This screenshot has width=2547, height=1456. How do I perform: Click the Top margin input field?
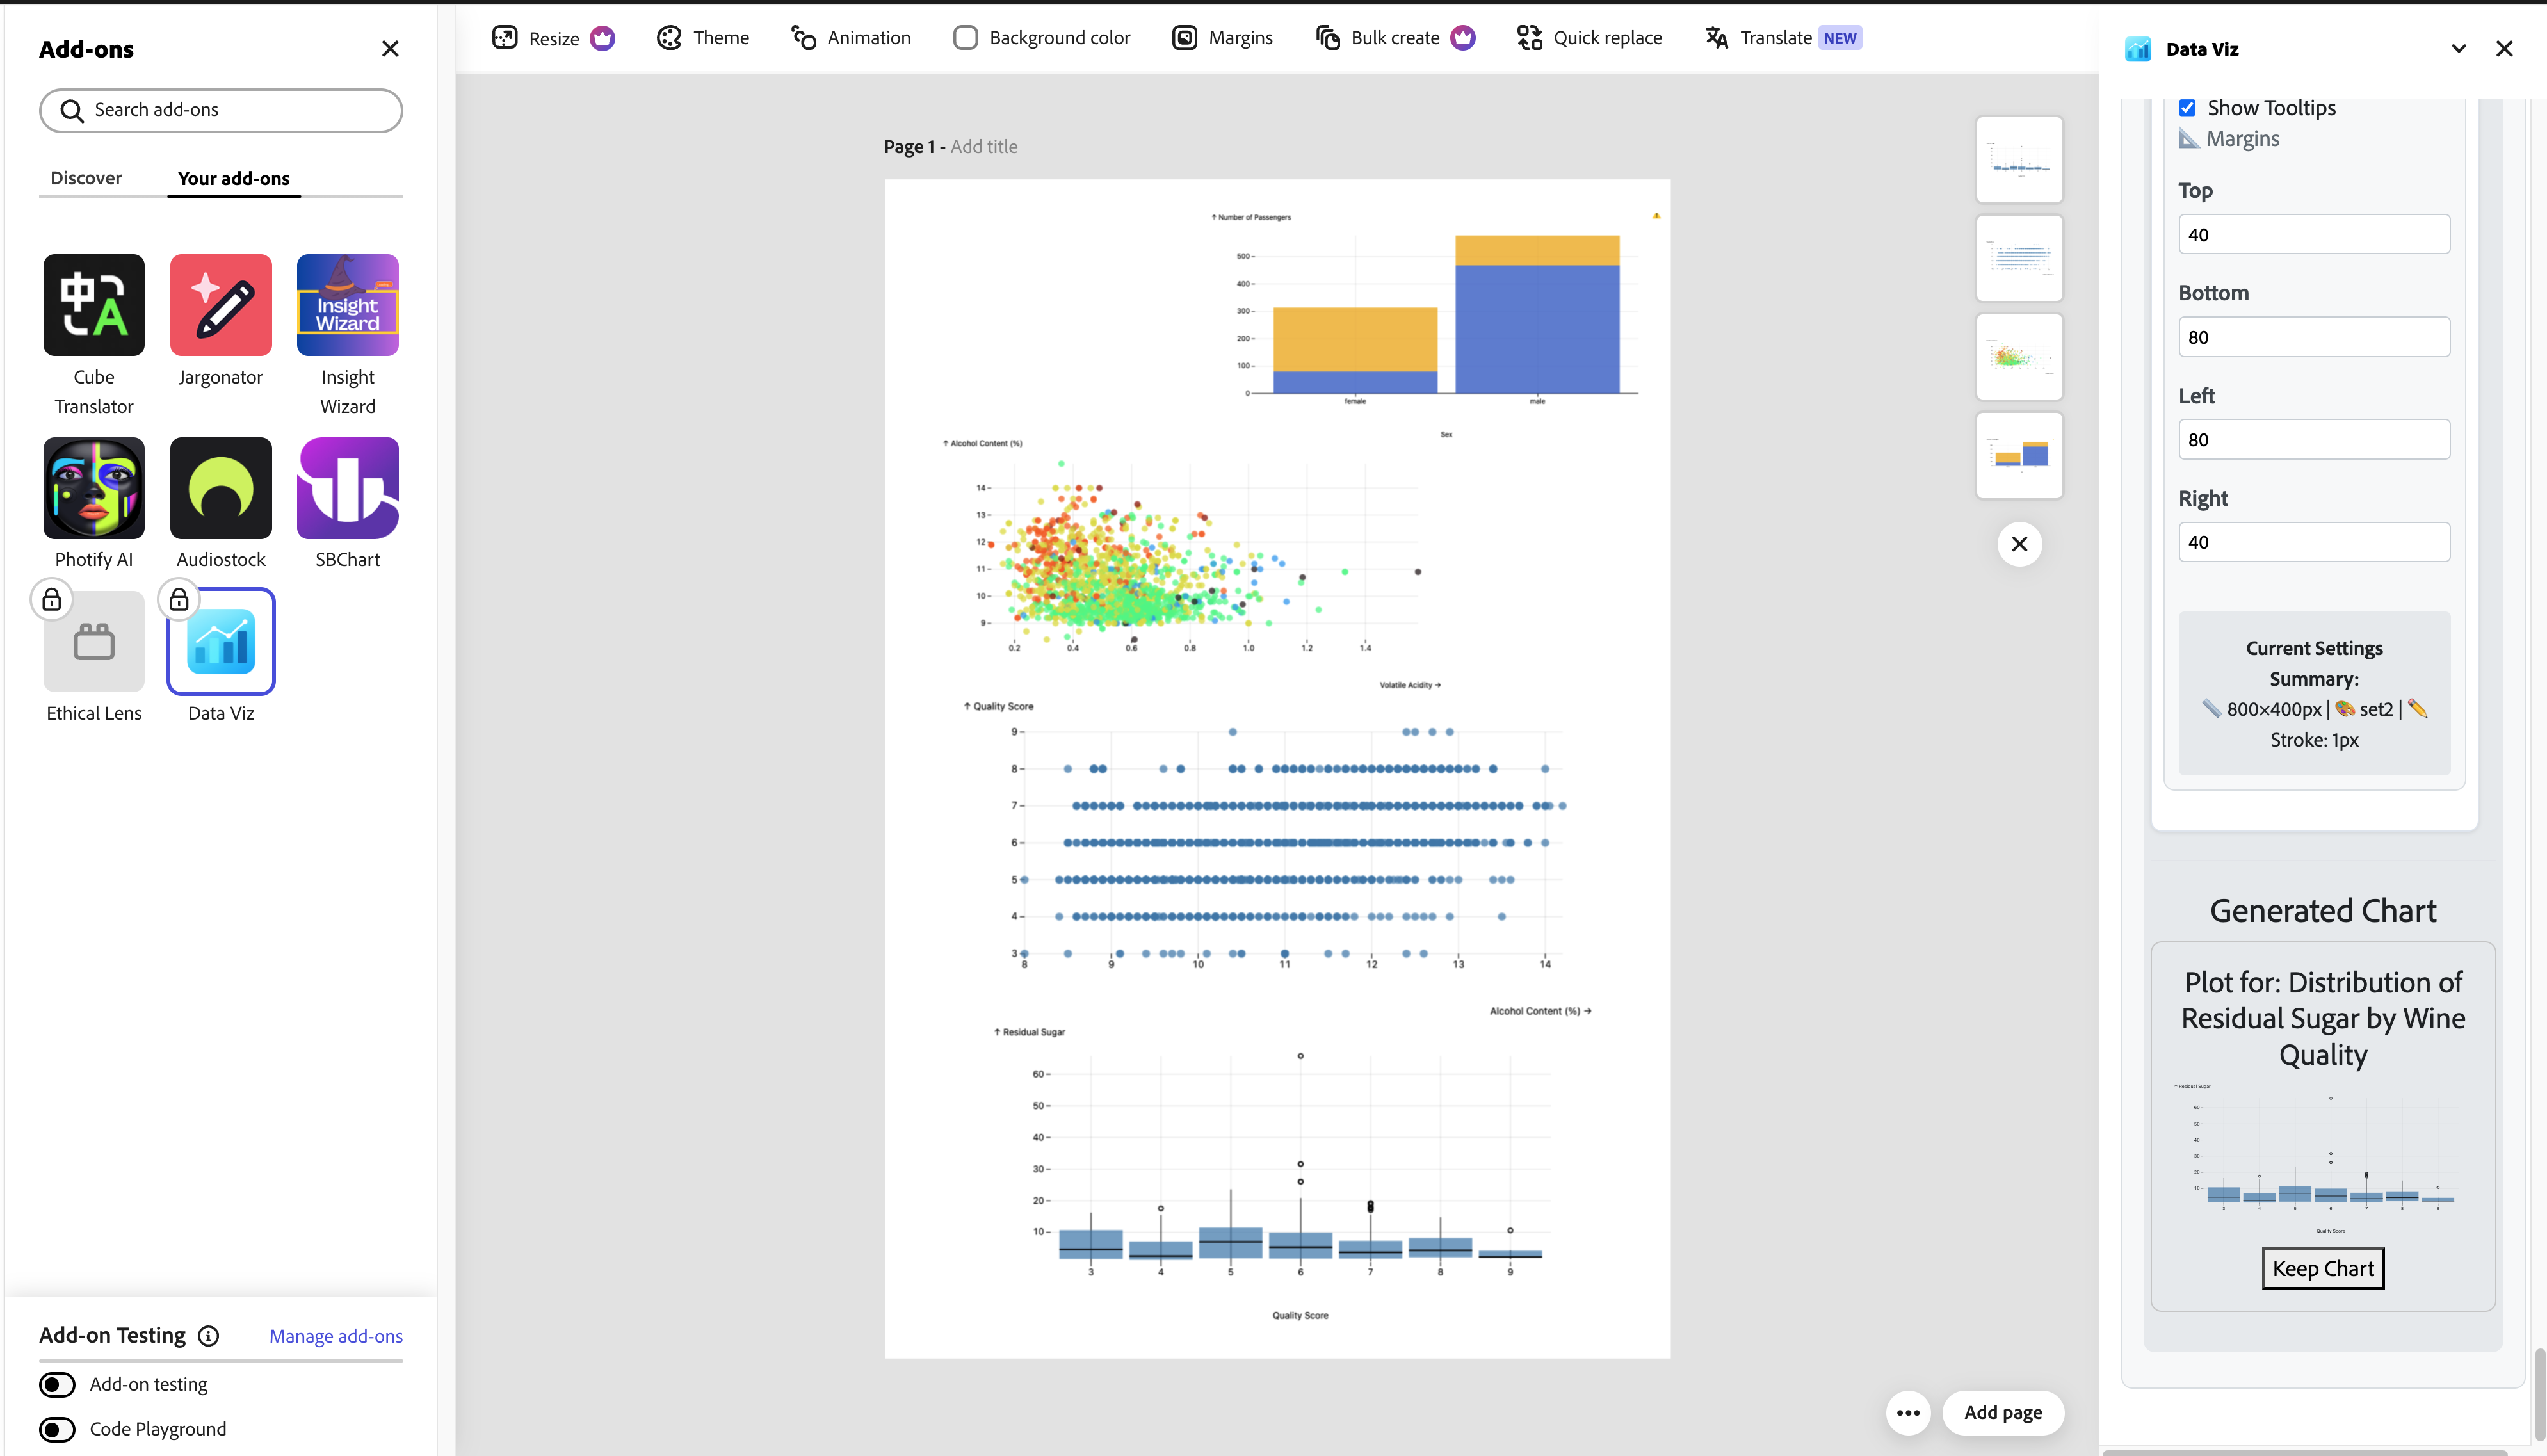(2313, 235)
